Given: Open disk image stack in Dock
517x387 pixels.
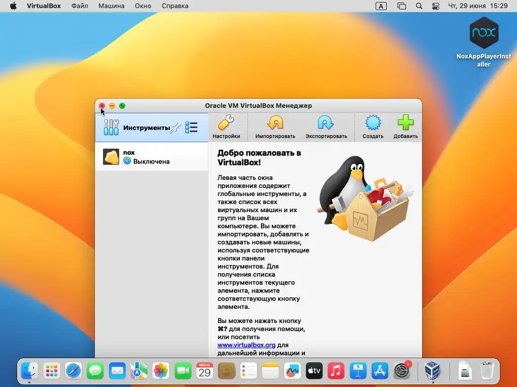Looking at the screenshot, I should tap(464, 371).
